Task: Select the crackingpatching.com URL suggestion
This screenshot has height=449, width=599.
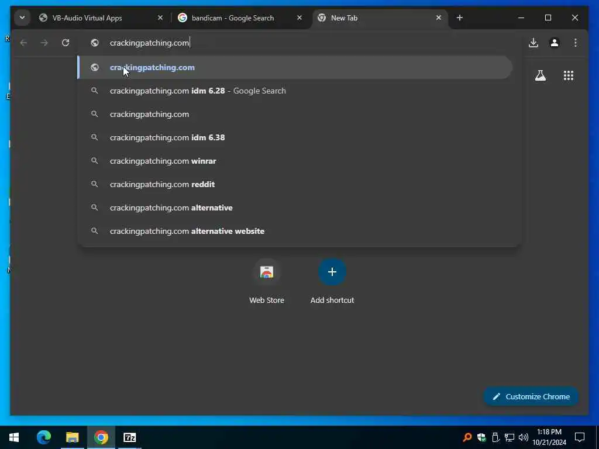Action: click(295, 68)
